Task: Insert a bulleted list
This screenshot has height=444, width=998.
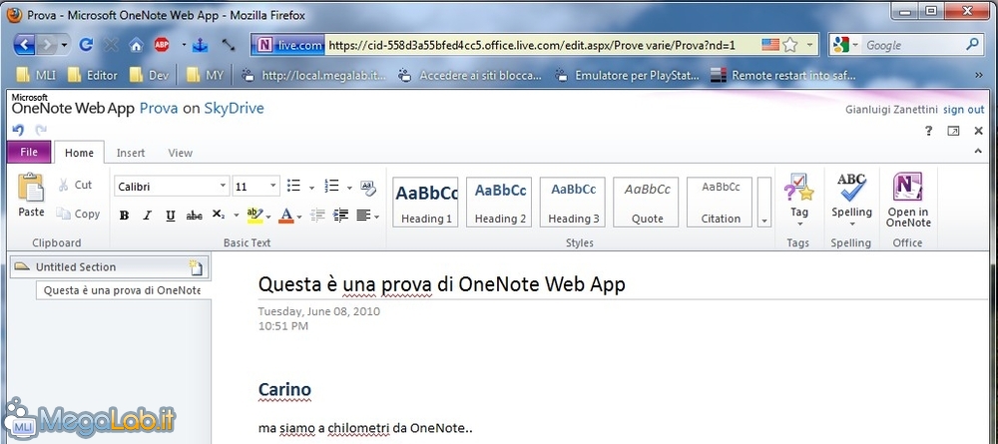Action: [x=293, y=186]
